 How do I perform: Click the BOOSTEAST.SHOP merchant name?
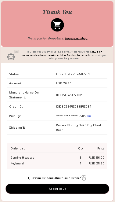point(69,95)
